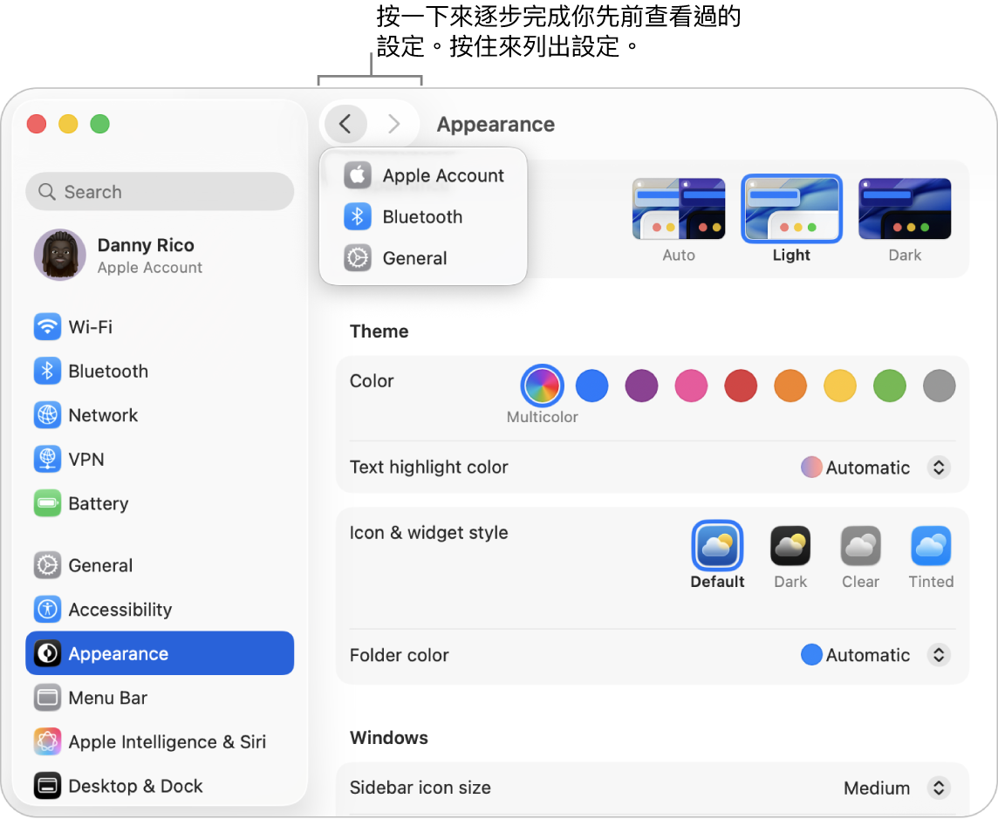Viewport: 998px width, 819px height.
Task: Click the Search field in sidebar
Action: pyautogui.click(x=160, y=192)
